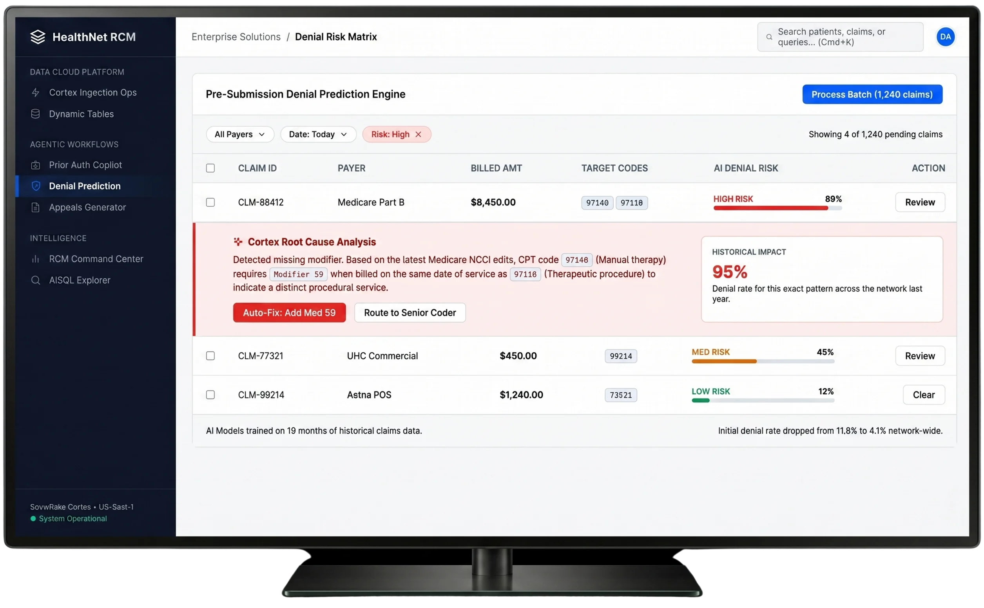Click Astna POS payer cell
984x608 pixels.
369,395
